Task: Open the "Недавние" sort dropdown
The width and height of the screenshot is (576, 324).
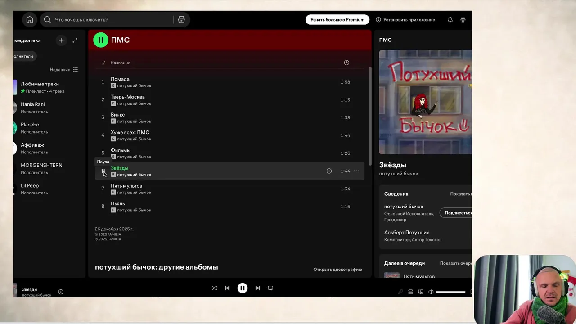Action: (x=64, y=70)
